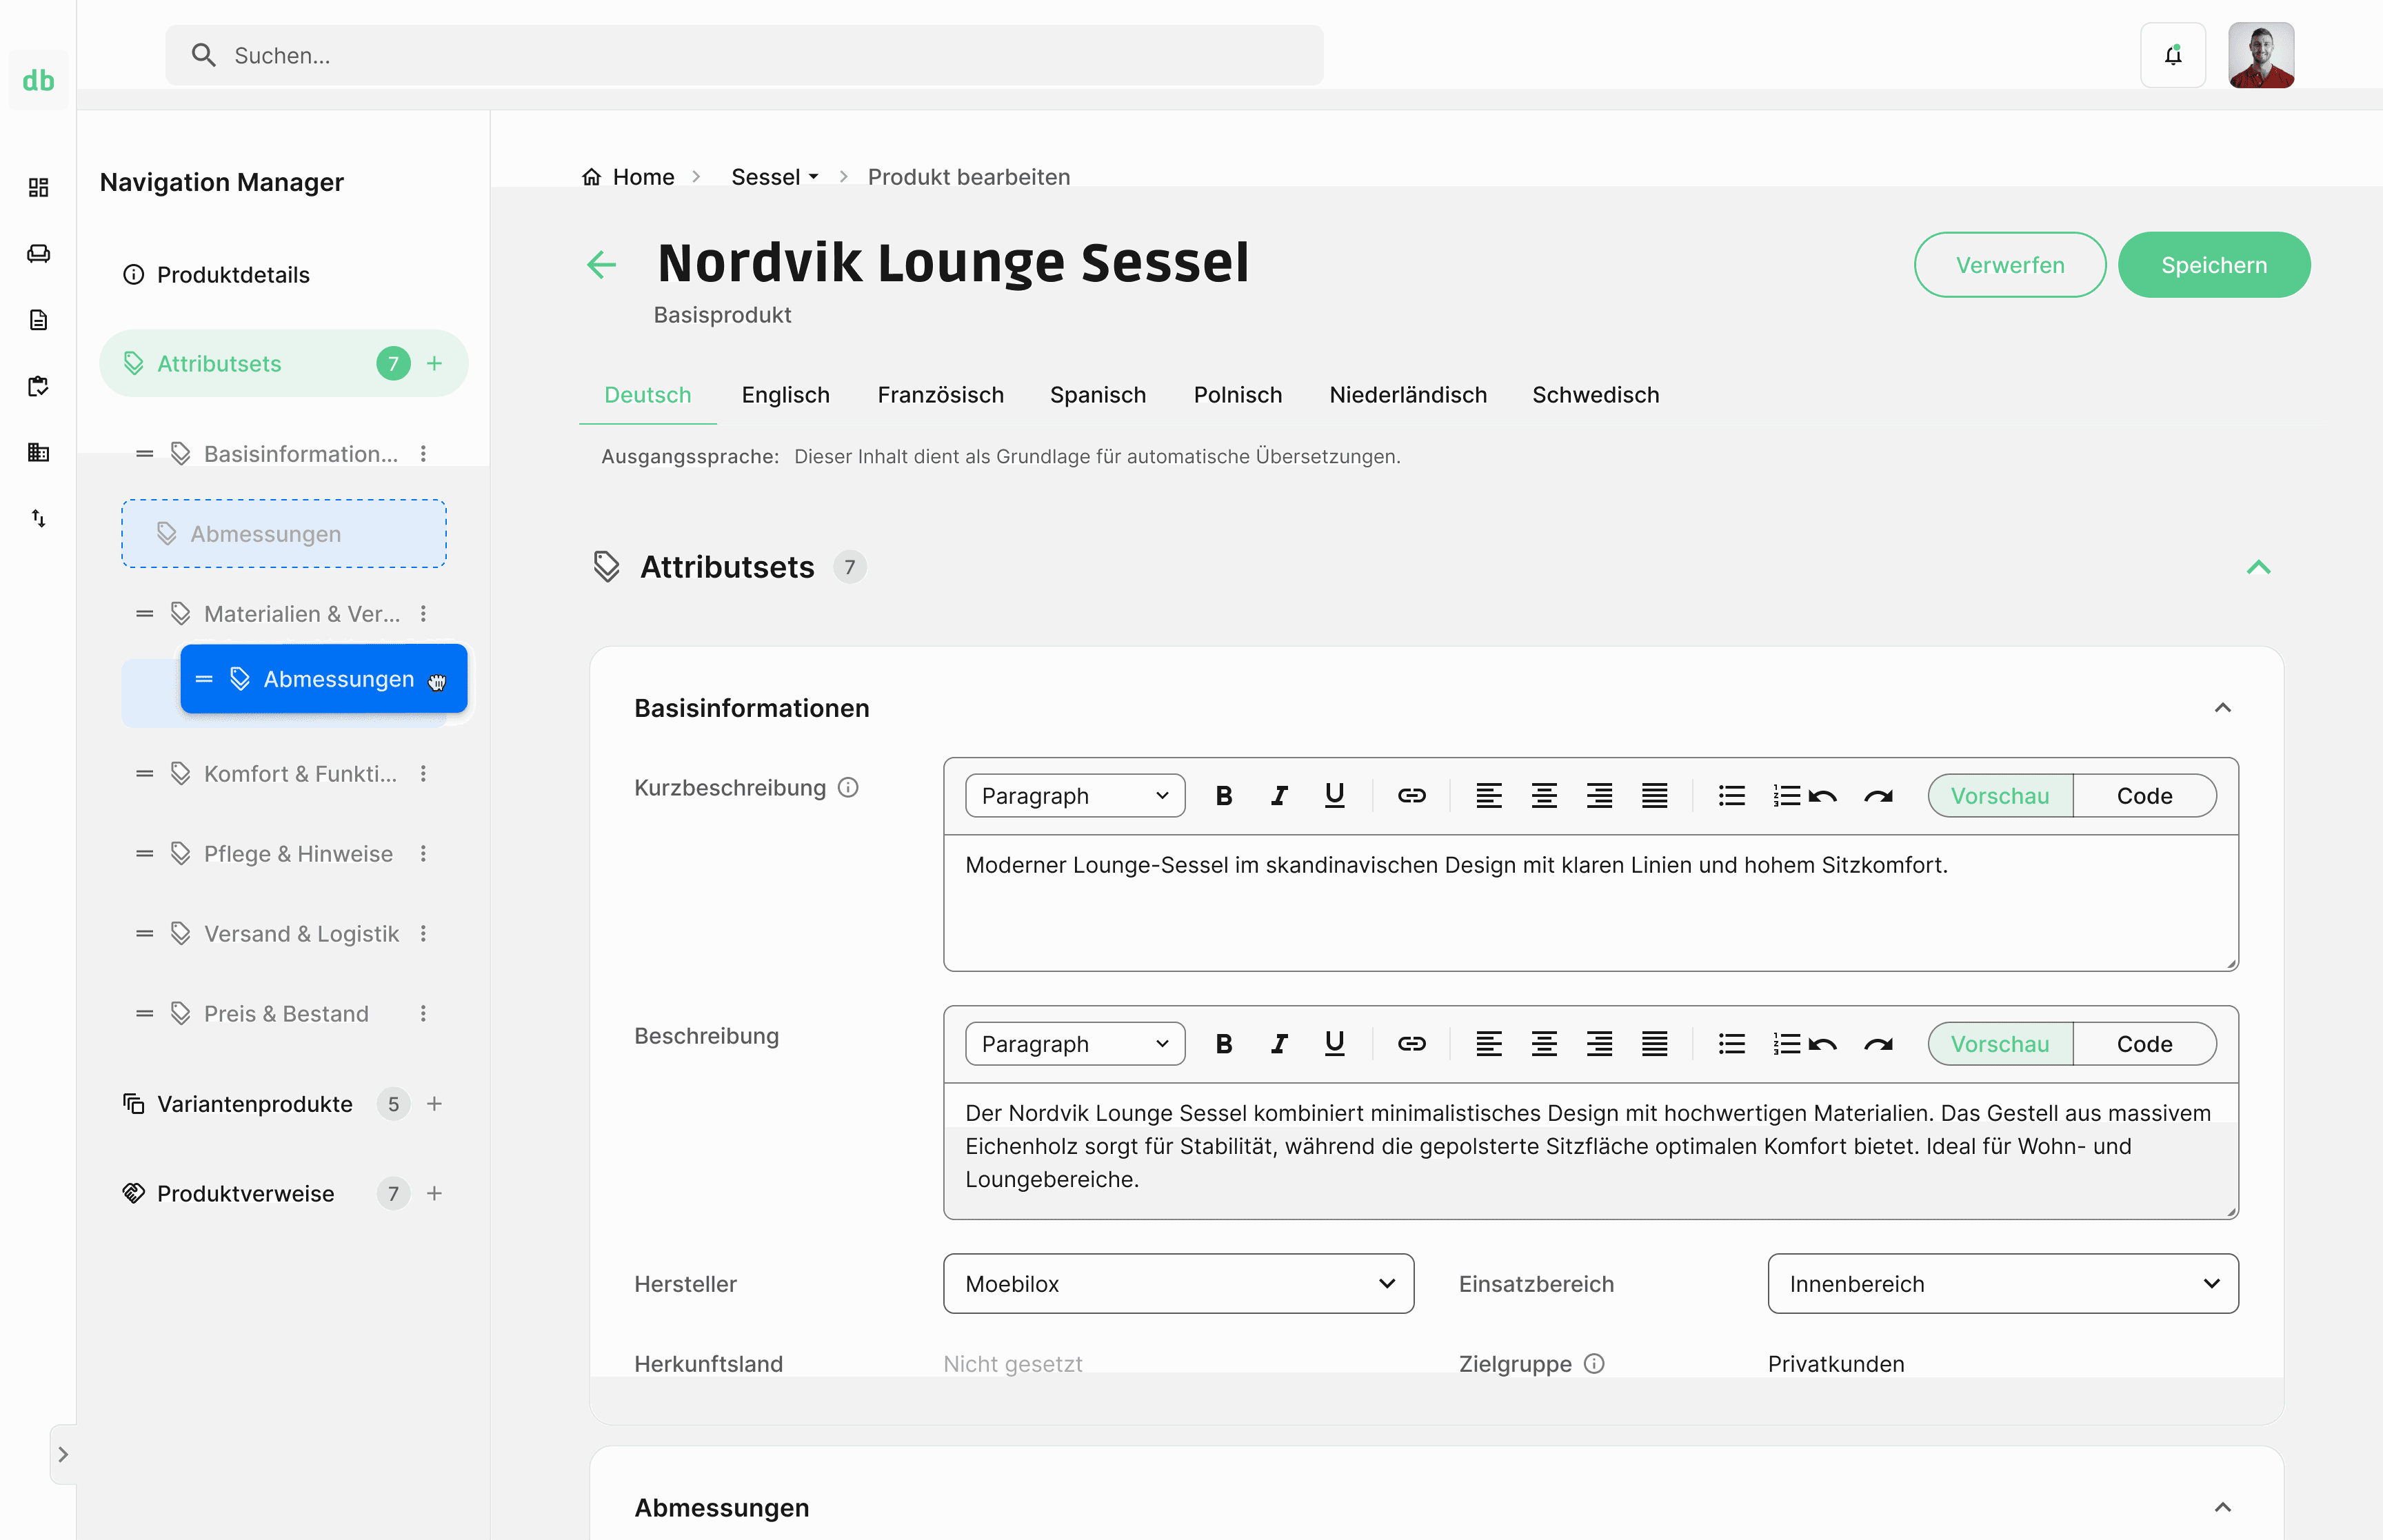Click the Verwerfen button
The image size is (2383, 1540).
pyautogui.click(x=2009, y=265)
